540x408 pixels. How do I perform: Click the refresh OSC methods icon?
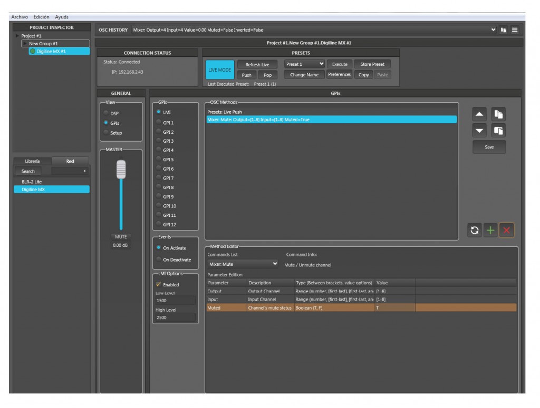(475, 230)
